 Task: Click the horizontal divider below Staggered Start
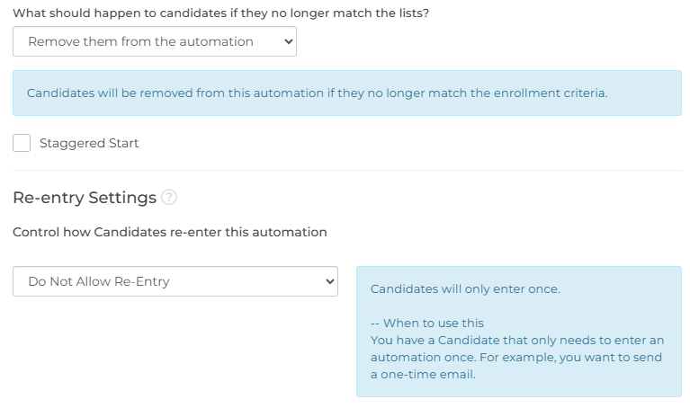tap(347, 170)
